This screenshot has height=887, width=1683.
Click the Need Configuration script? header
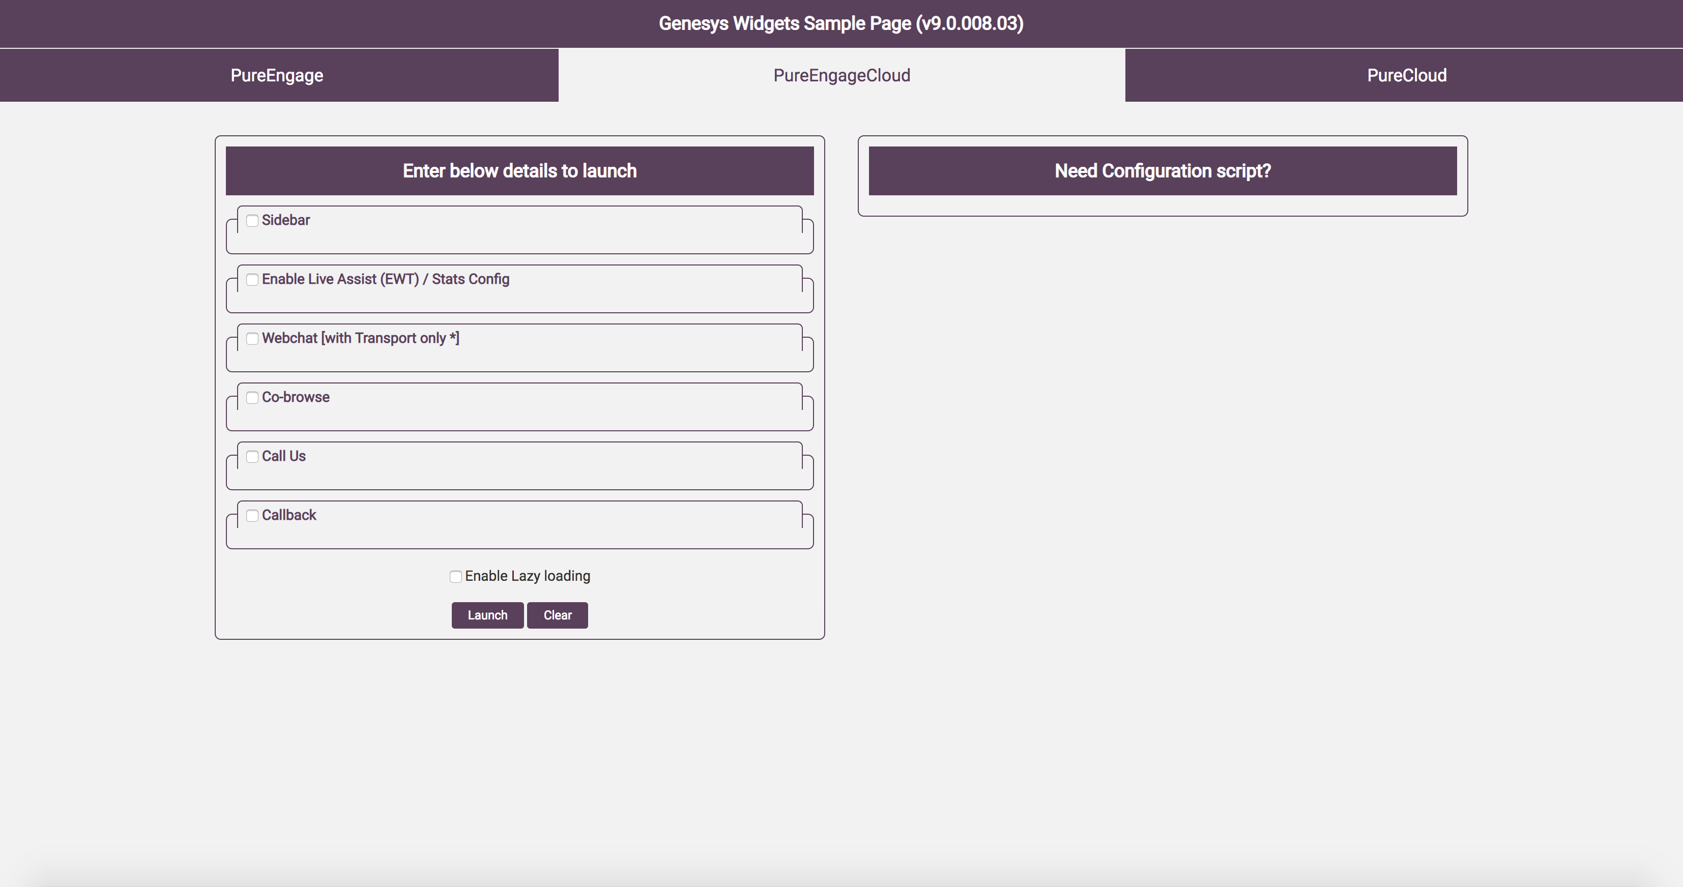(x=1163, y=171)
